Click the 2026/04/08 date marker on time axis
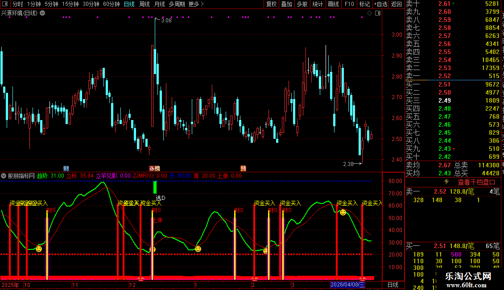504x290 pixels. [347, 285]
